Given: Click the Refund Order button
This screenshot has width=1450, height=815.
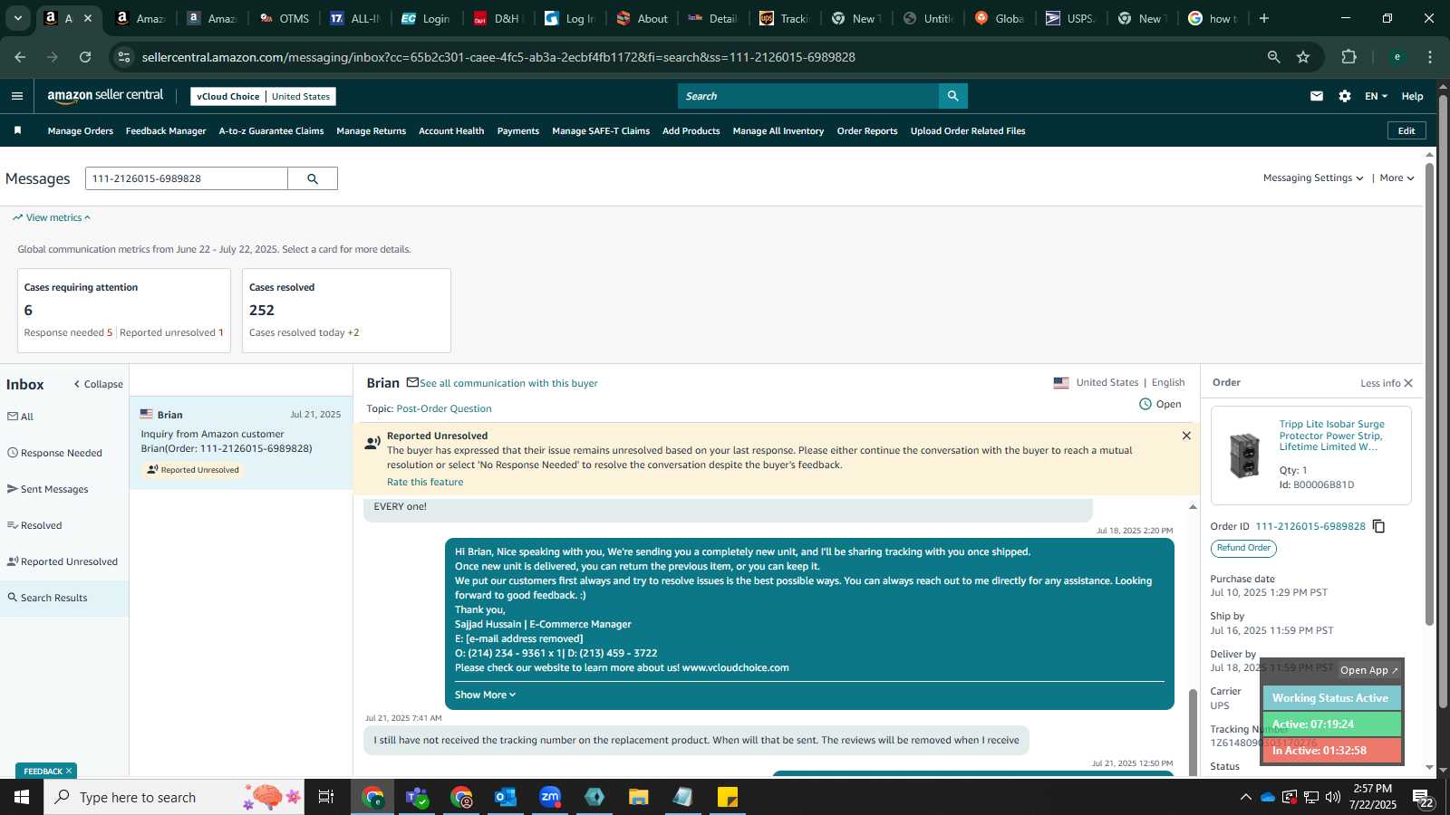Looking at the screenshot, I should tap(1243, 548).
